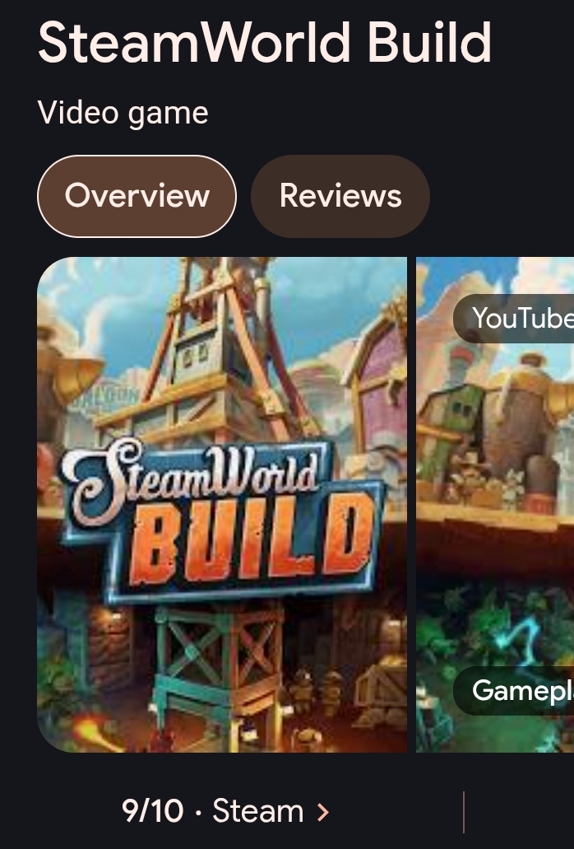574x849 pixels.
Task: Click the 9/10 score text
Action: click(152, 811)
